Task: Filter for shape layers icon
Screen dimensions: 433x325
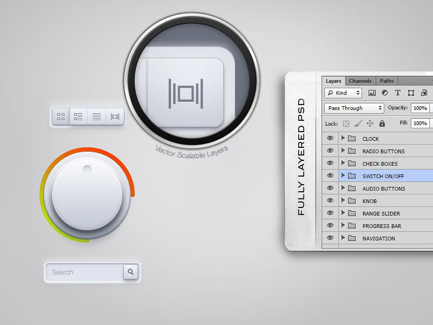Action: click(411, 93)
